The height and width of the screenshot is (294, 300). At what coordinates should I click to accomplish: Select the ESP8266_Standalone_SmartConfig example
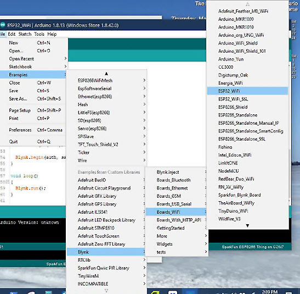(x=247, y=131)
